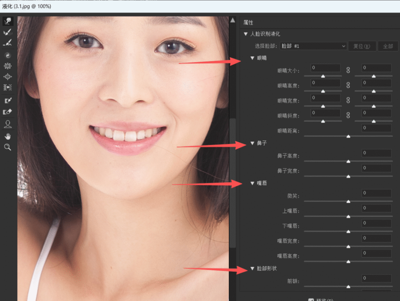Collapse the 眼睛 section
The width and height of the screenshot is (400, 301).
pyautogui.click(x=252, y=58)
